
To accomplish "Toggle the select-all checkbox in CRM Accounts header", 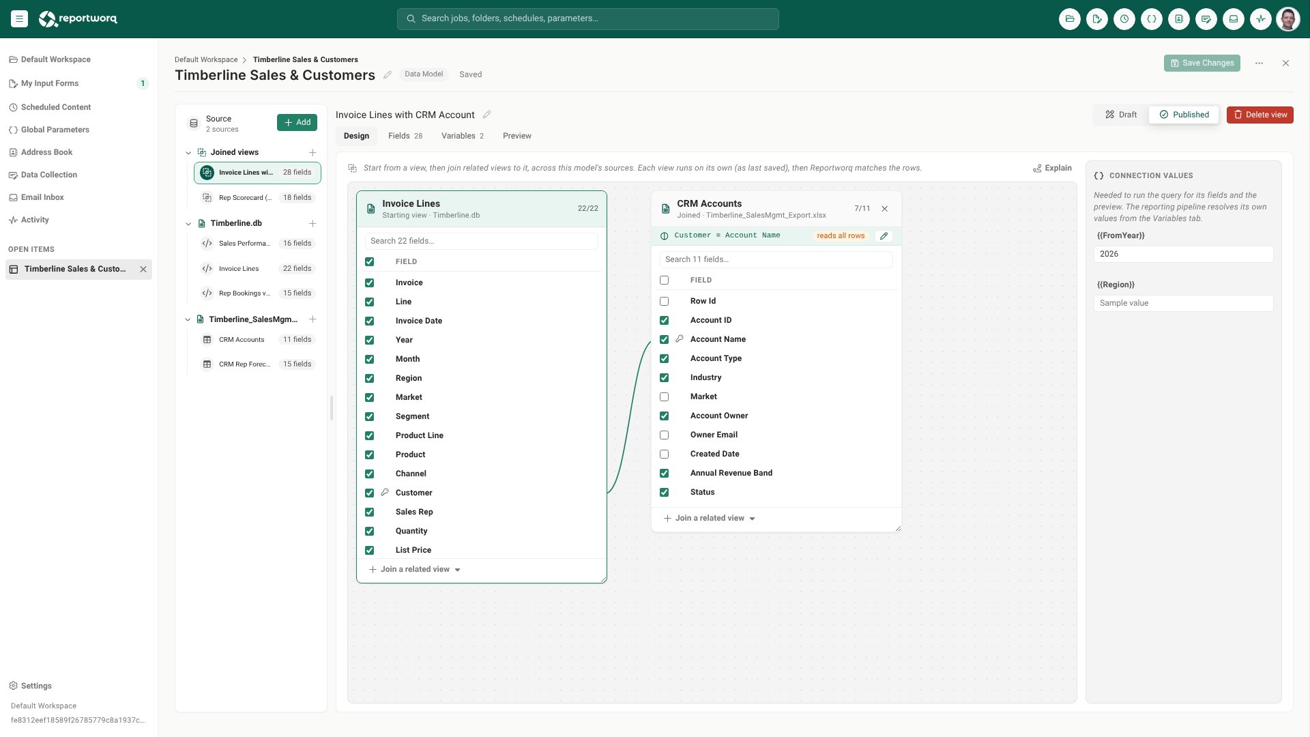I will pos(664,280).
